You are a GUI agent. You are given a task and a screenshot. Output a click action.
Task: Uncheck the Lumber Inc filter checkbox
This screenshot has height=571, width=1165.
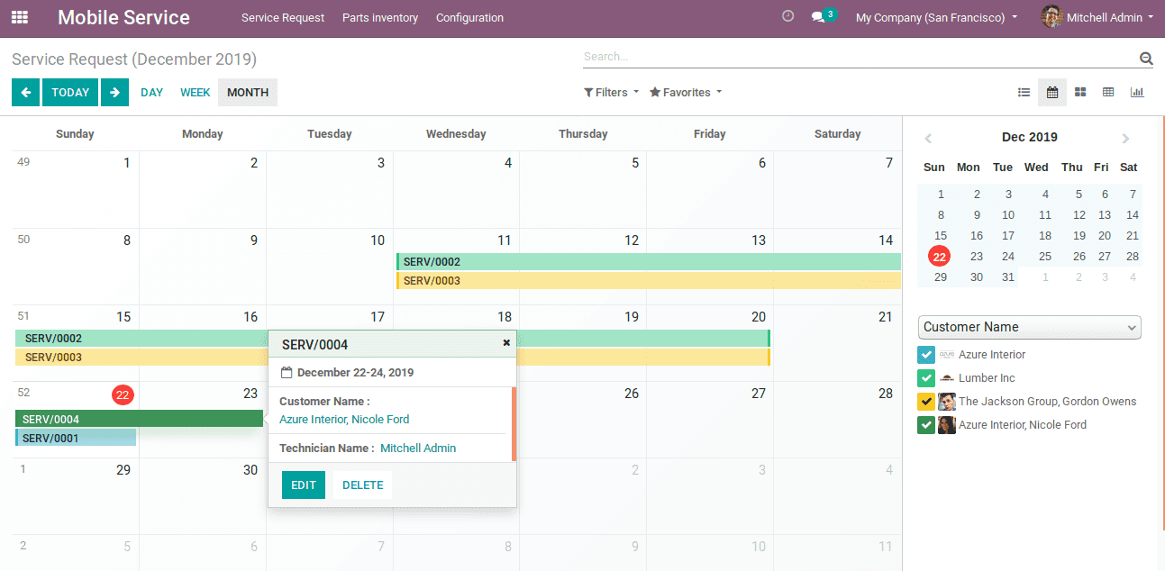click(926, 378)
